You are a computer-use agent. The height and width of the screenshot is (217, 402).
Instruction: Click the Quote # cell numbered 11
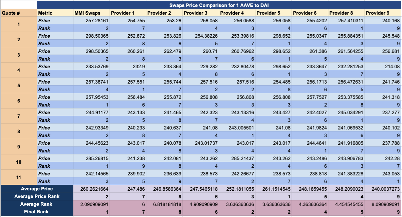(x=18, y=177)
